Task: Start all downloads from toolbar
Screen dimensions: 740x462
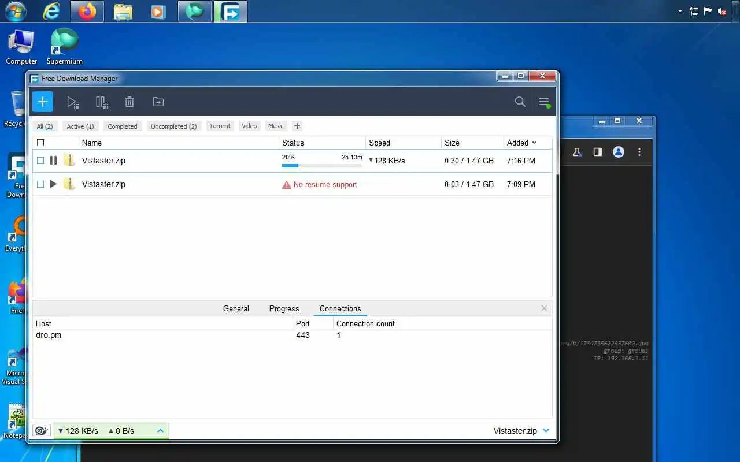Action: pos(72,102)
